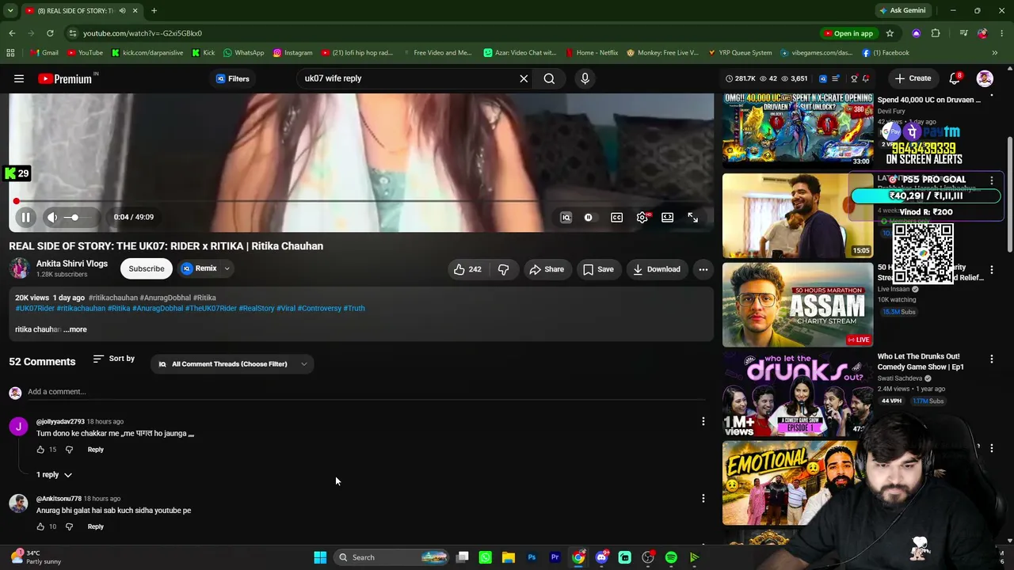Clear the search box text
Viewport: 1014px width, 570px height.
click(524, 78)
